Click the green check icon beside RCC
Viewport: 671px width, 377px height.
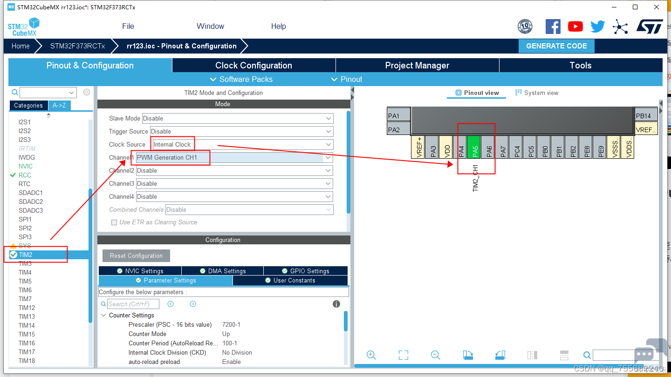click(13, 175)
